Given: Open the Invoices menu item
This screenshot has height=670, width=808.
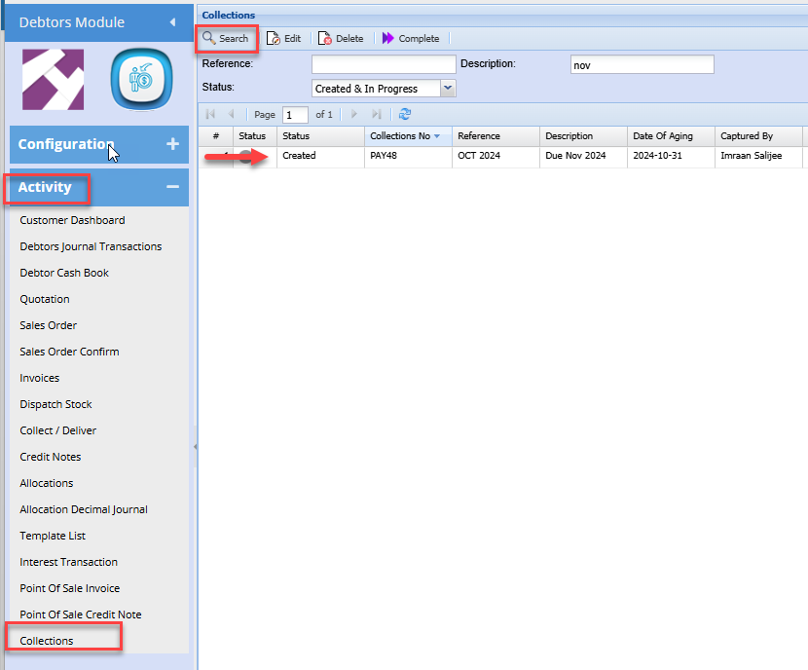Looking at the screenshot, I should coord(40,378).
